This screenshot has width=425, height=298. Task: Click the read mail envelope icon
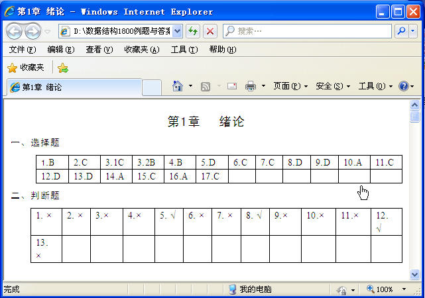tap(232, 86)
